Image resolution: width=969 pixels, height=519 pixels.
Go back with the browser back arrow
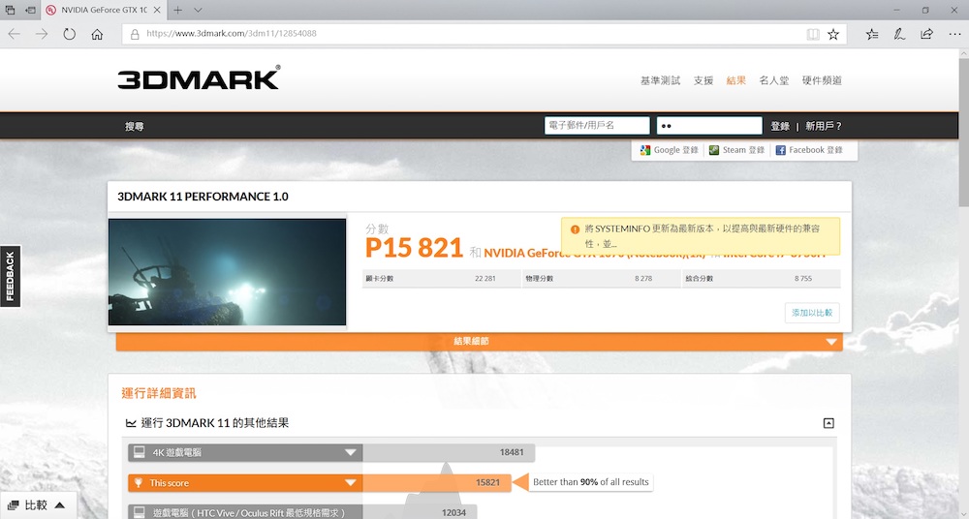pos(14,34)
